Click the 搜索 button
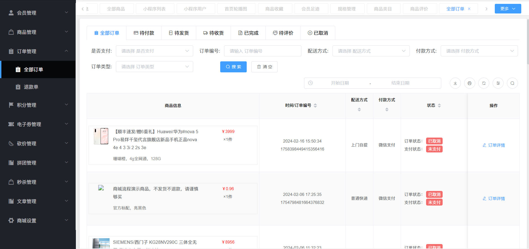The image size is (529, 249). click(233, 67)
